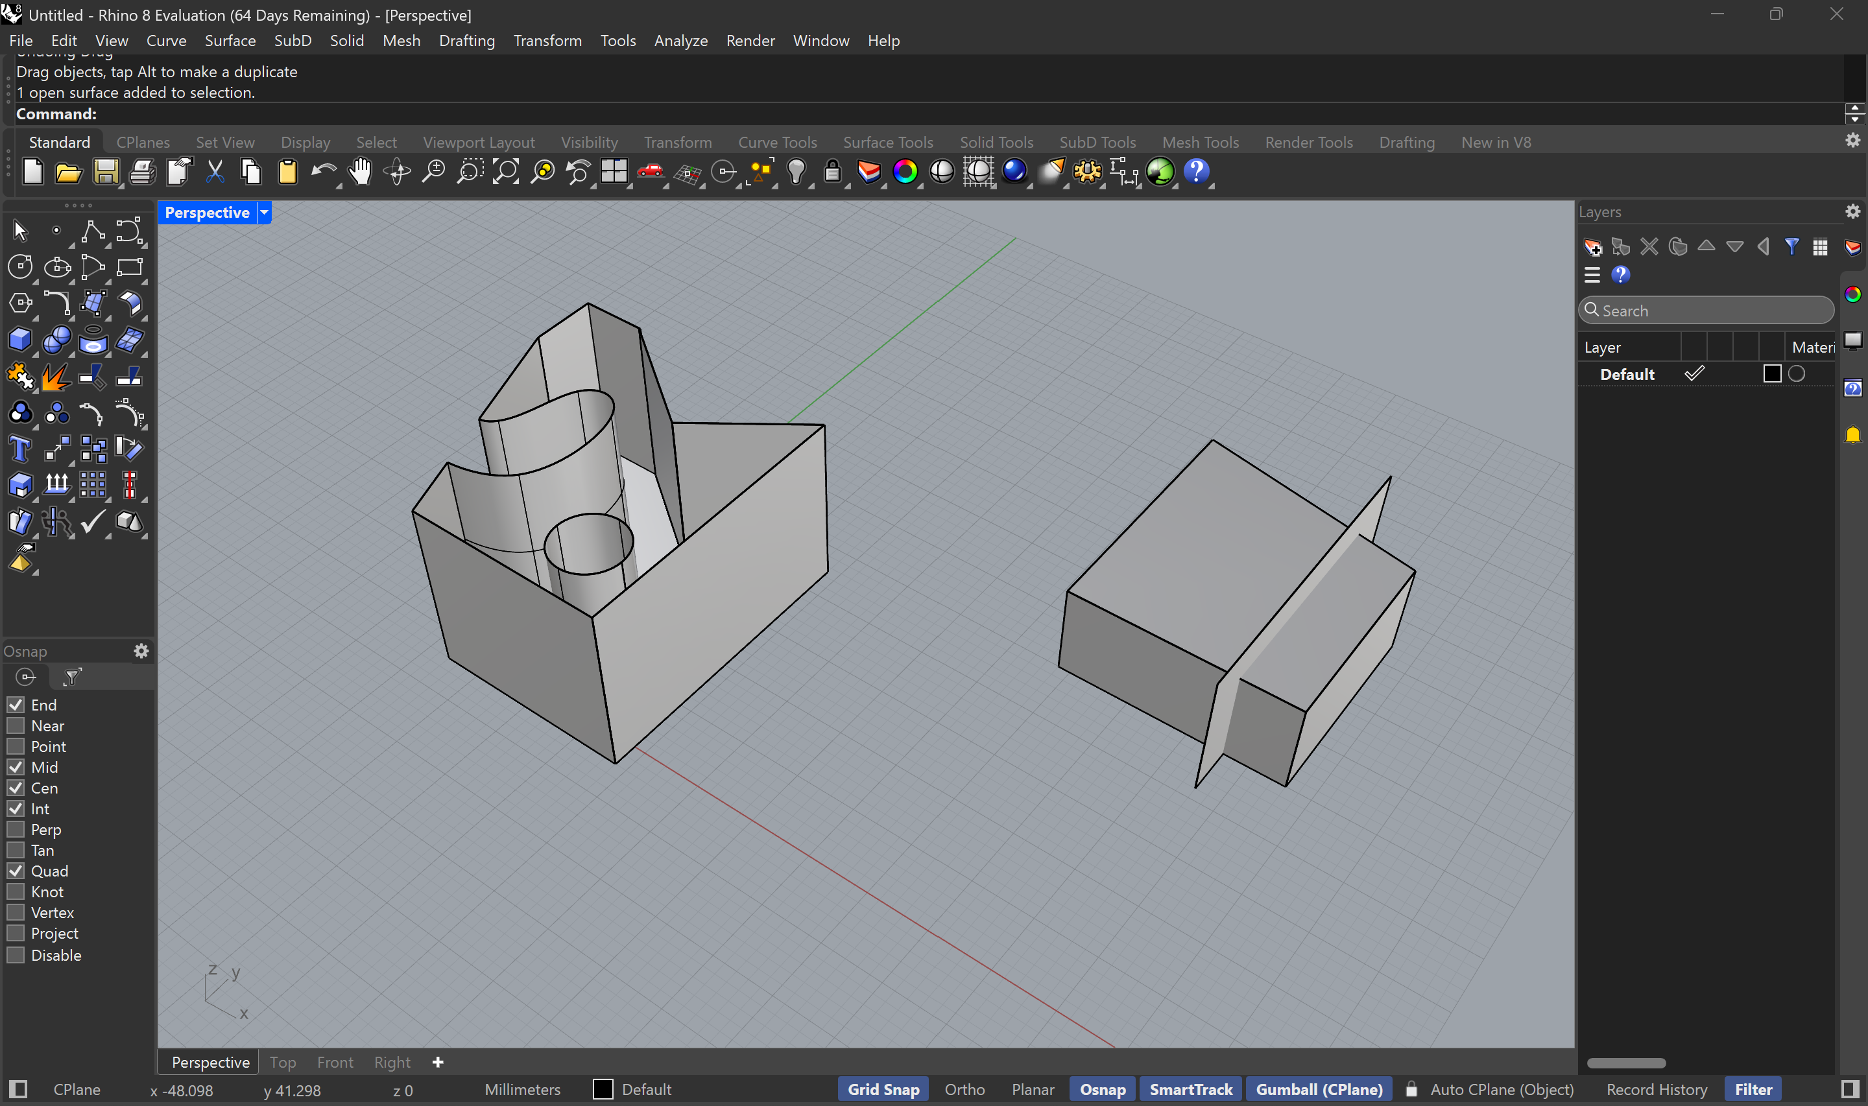Select the Polyline tool in the sidebar

(x=93, y=231)
